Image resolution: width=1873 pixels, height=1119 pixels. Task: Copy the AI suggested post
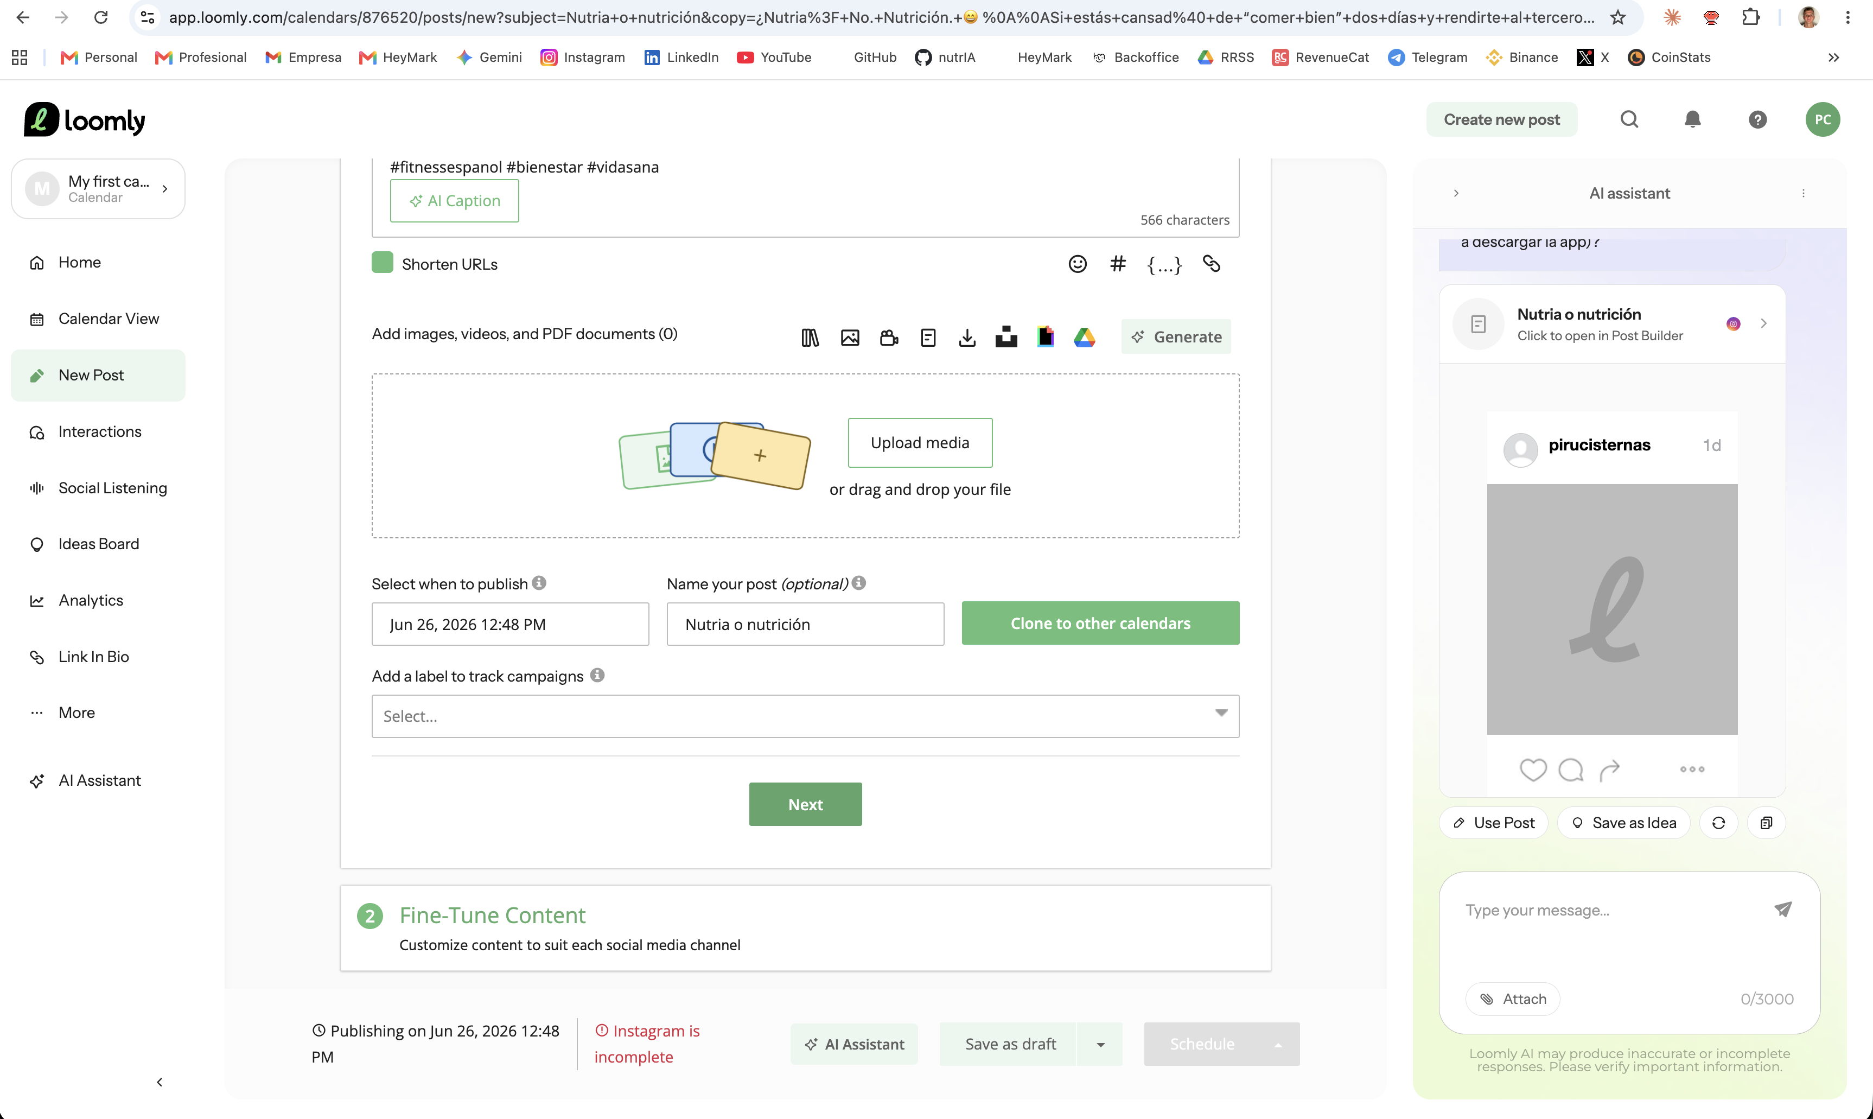coord(1766,823)
